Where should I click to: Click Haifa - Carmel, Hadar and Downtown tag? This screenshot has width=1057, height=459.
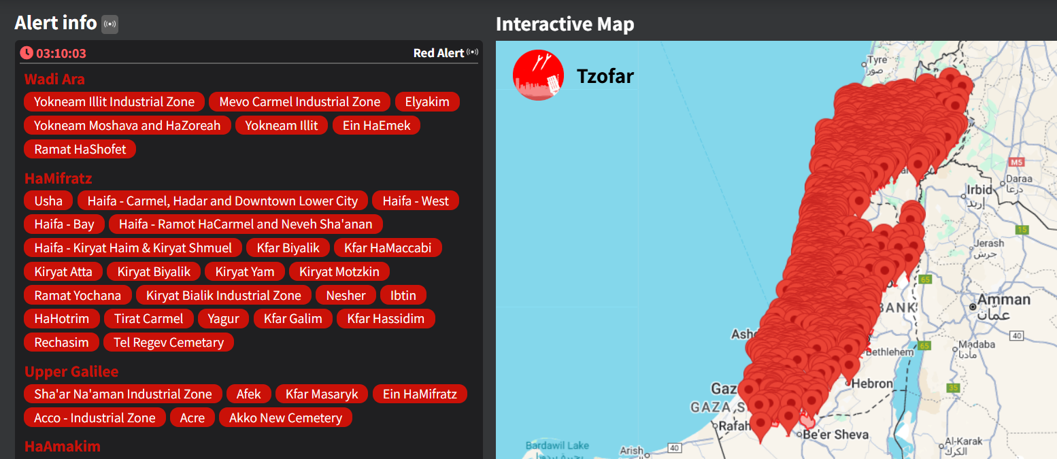[222, 201]
